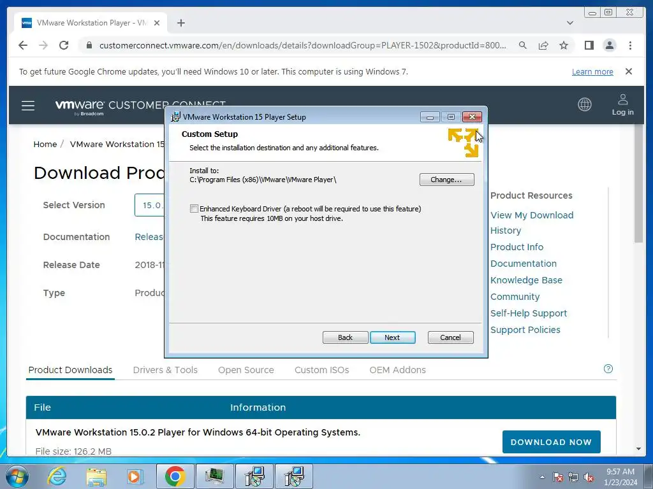Close the VMware Workstation Player tab

(157, 23)
